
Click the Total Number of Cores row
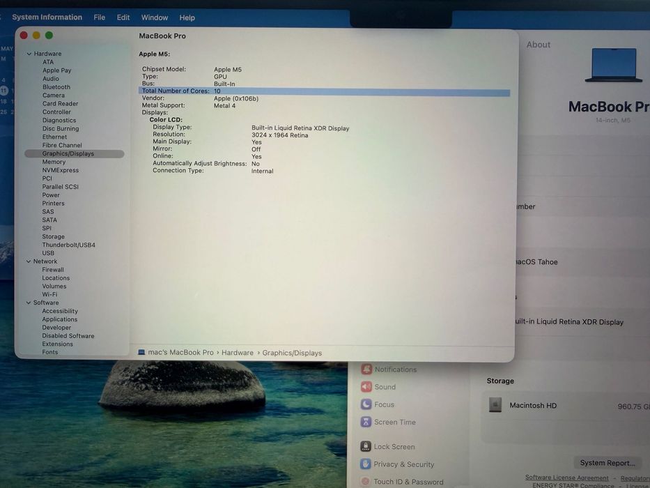click(x=324, y=91)
